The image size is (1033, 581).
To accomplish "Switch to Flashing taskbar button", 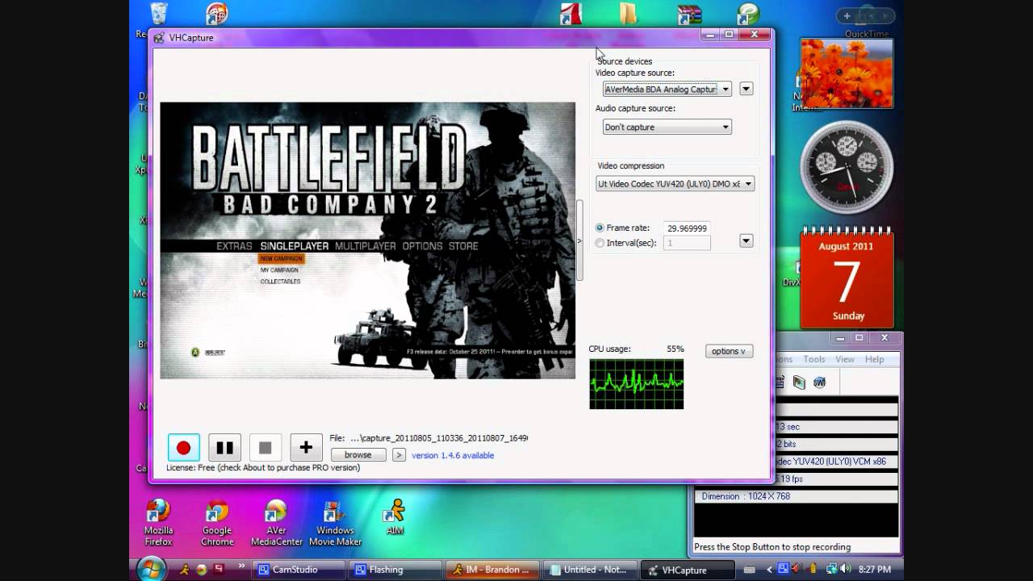I will click(x=394, y=570).
